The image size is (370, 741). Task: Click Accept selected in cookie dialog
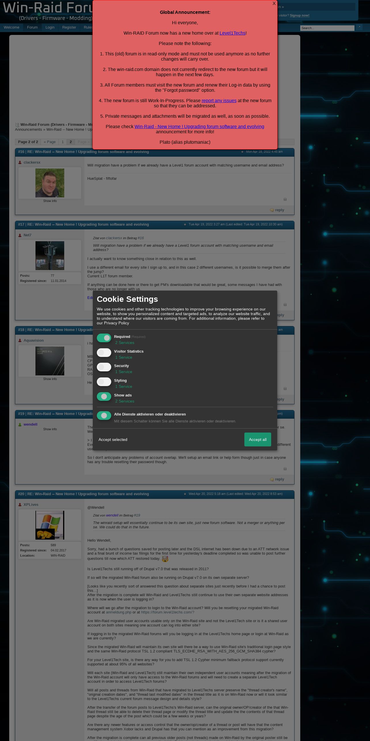click(113, 440)
